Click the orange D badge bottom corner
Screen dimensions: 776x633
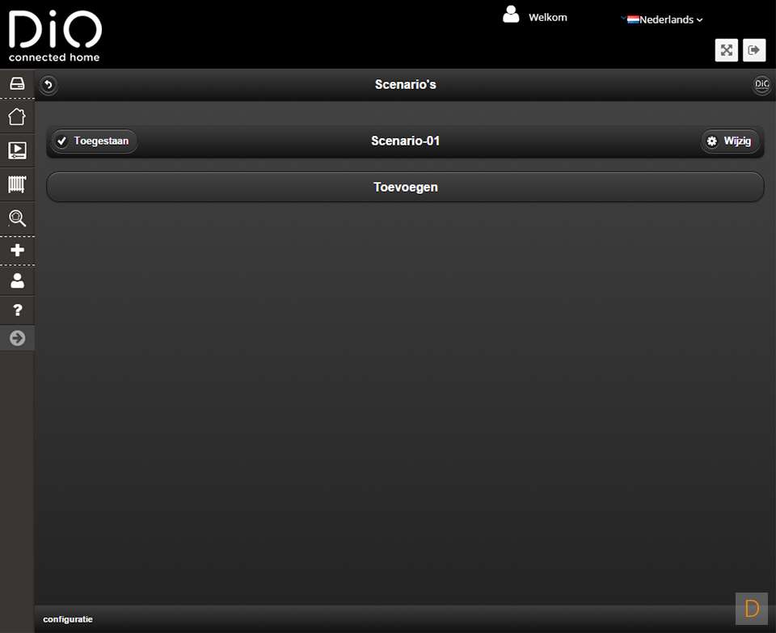[751, 608]
